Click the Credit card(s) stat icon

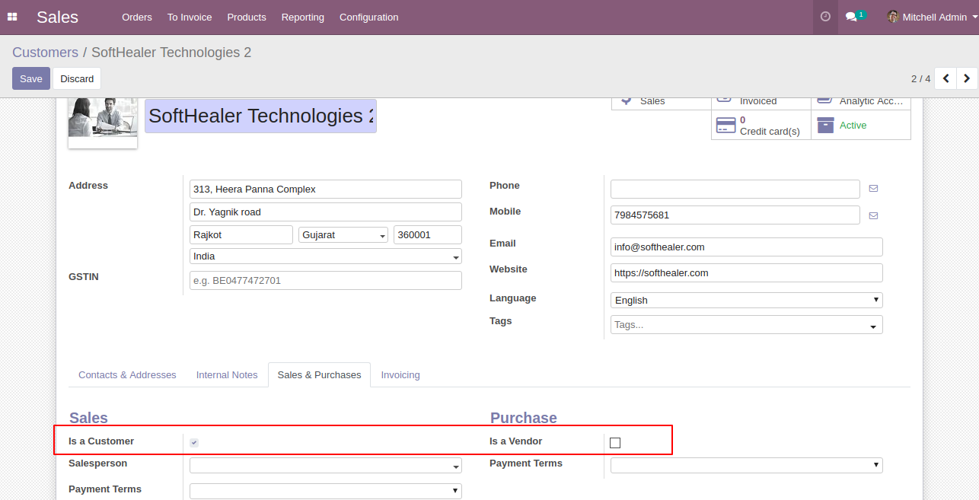tap(725, 125)
